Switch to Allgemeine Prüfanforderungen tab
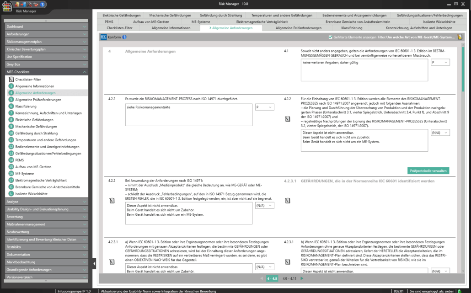 [298, 28]
